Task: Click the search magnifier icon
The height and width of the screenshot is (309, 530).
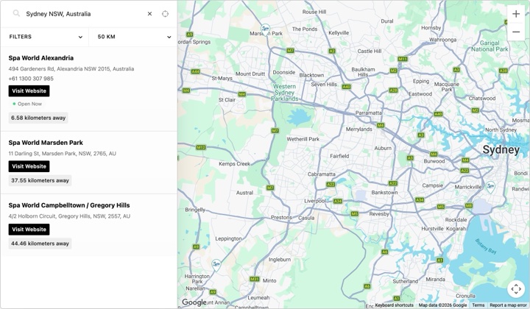Action: point(16,13)
